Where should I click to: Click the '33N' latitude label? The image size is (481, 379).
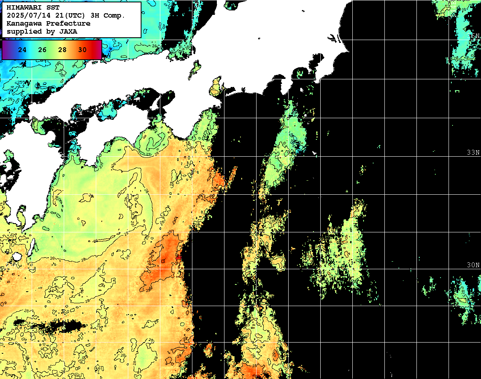pos(473,153)
